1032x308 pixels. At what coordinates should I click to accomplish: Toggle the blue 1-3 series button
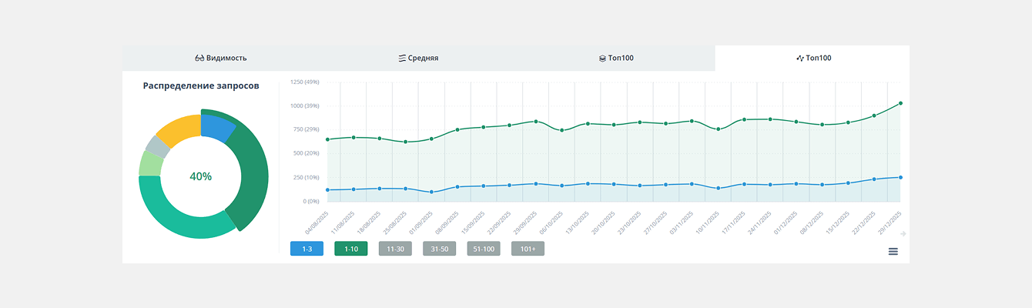point(307,249)
